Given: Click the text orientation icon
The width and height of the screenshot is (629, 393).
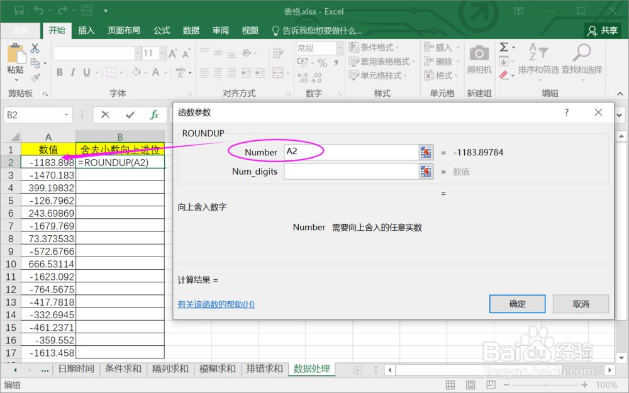Looking at the screenshot, I should pos(247,53).
